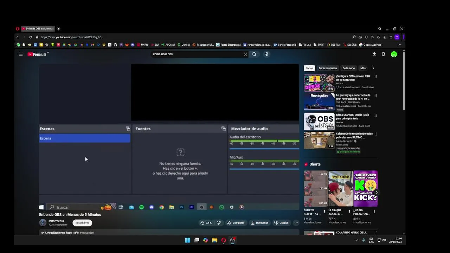Click the Suscribirme button
450x253 pixels.
tap(82, 223)
